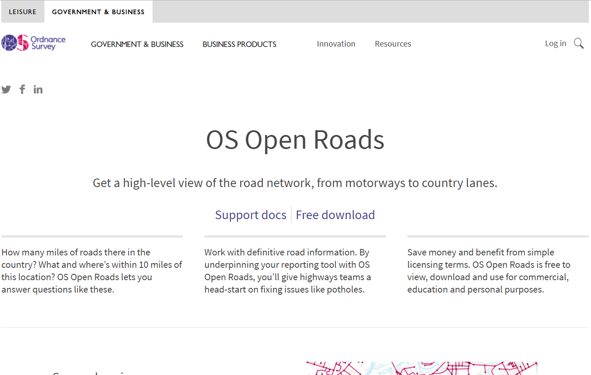Open the search magnifier icon
The height and width of the screenshot is (375, 591).
[579, 43]
